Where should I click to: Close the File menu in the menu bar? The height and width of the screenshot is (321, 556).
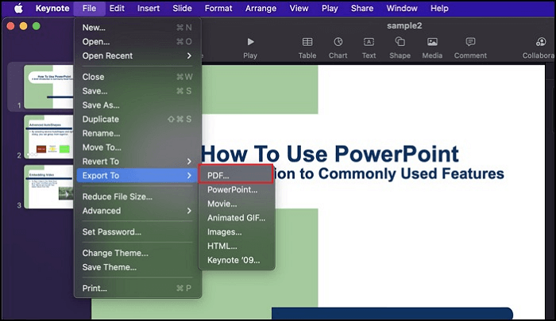click(89, 8)
